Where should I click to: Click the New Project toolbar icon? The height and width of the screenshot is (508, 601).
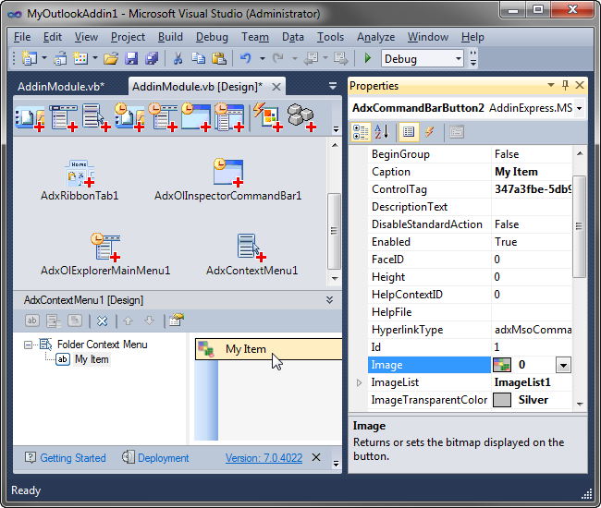click(x=30, y=58)
